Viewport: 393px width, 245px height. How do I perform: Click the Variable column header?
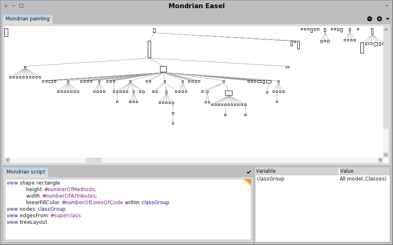coord(297,171)
